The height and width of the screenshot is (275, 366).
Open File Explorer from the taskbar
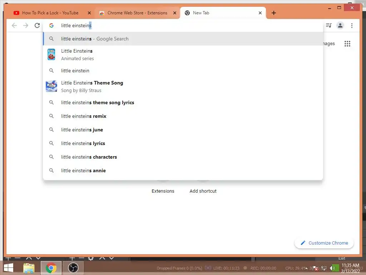tap(29, 268)
